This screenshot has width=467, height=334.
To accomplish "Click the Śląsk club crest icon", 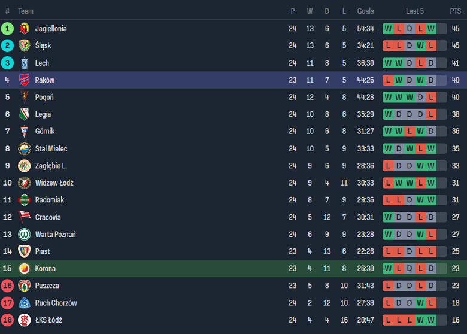I will 25,45.
